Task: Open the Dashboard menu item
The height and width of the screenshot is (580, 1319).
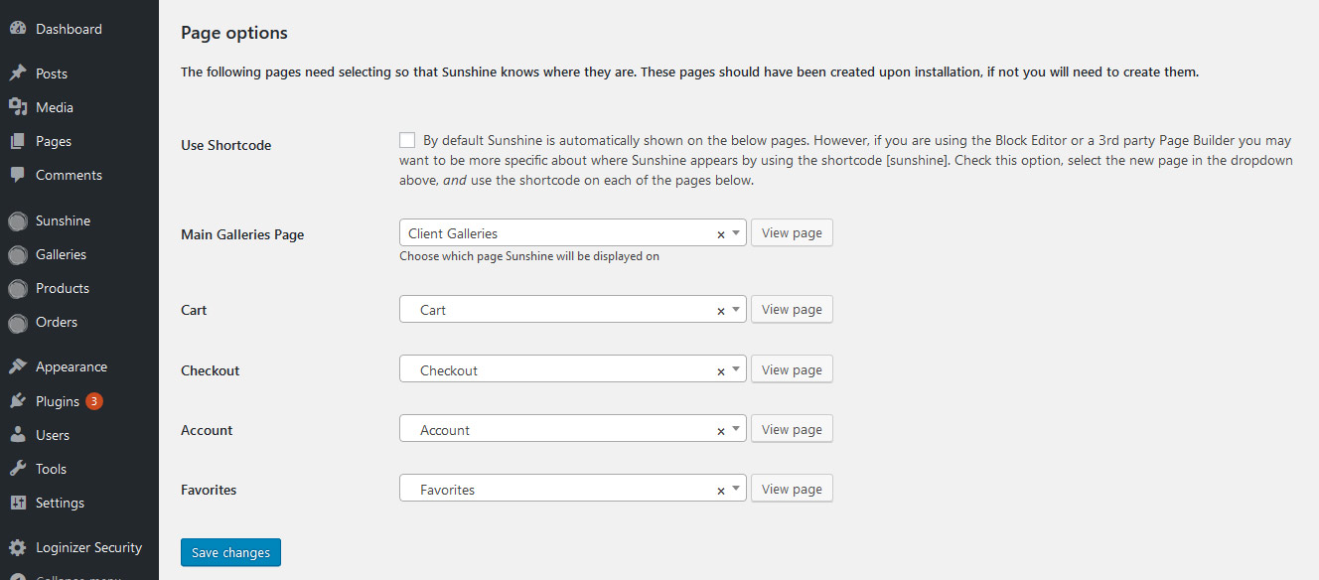Action: [69, 29]
